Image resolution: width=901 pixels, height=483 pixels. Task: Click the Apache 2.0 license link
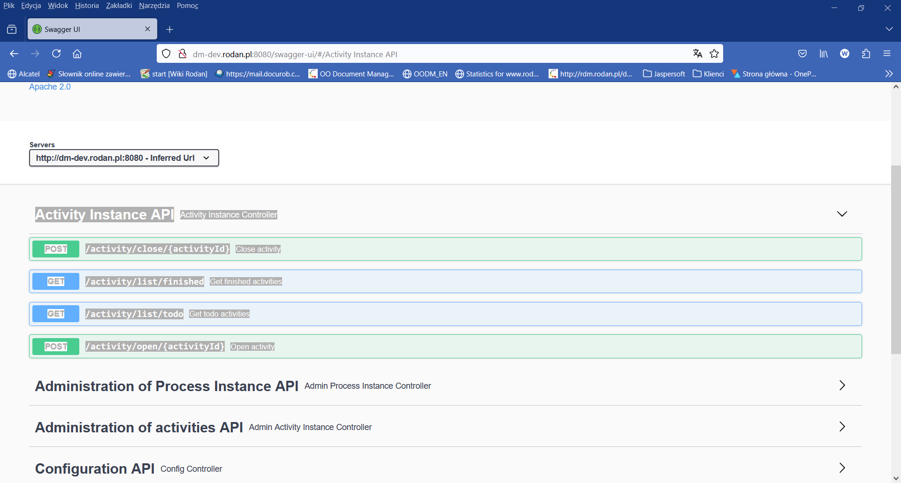pos(50,87)
